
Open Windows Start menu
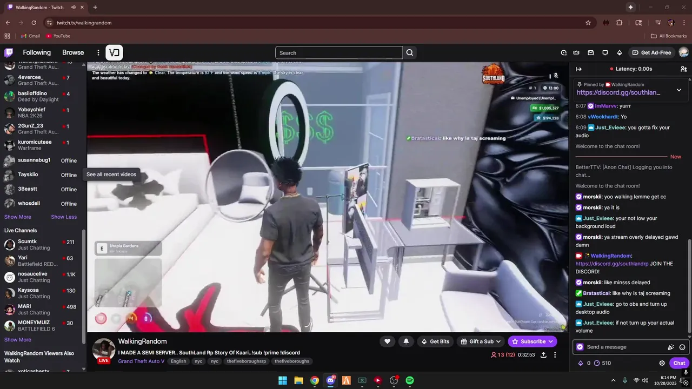(x=283, y=380)
